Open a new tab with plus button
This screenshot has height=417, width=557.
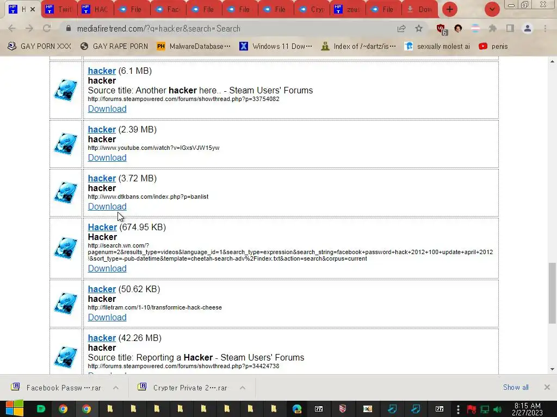(450, 9)
